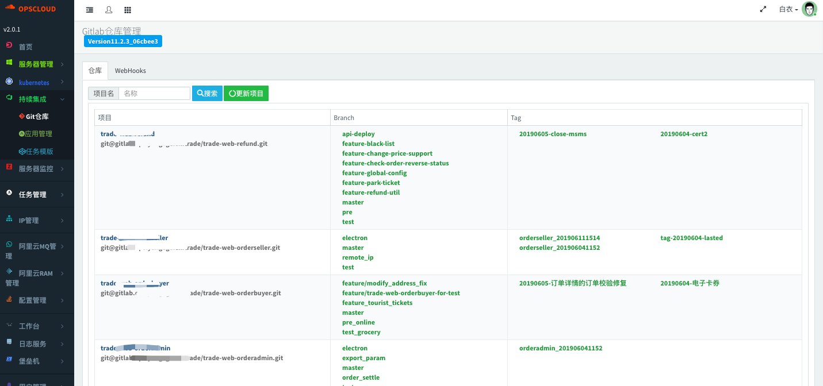Click the Git仓库 diamond icon

22,116
